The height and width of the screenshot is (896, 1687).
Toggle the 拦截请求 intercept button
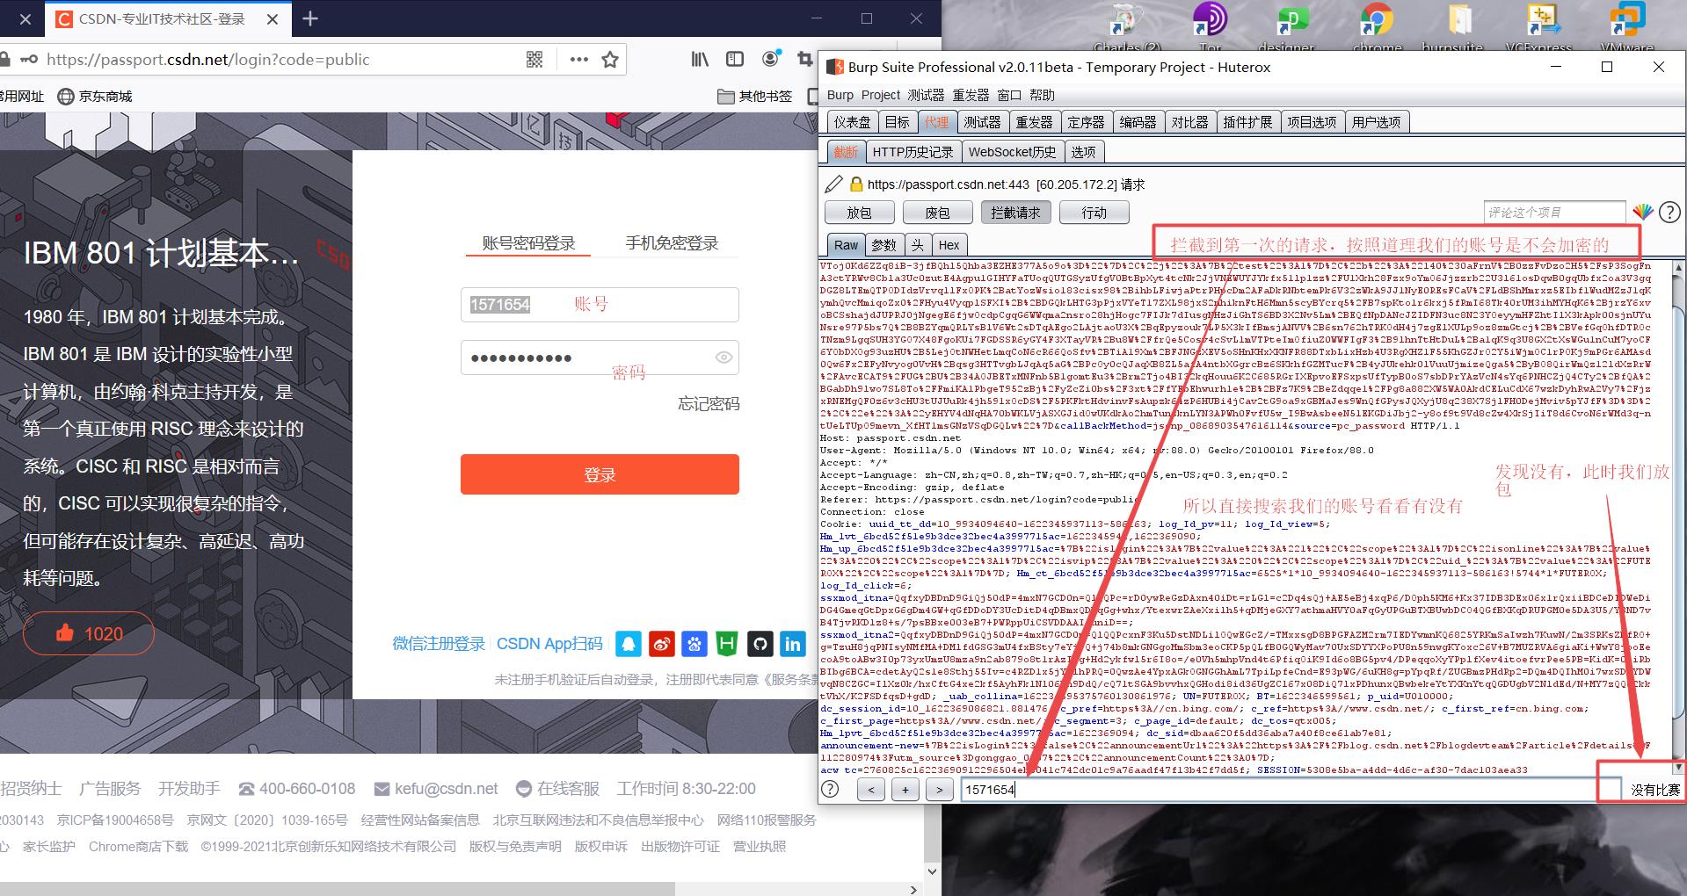1015,213
